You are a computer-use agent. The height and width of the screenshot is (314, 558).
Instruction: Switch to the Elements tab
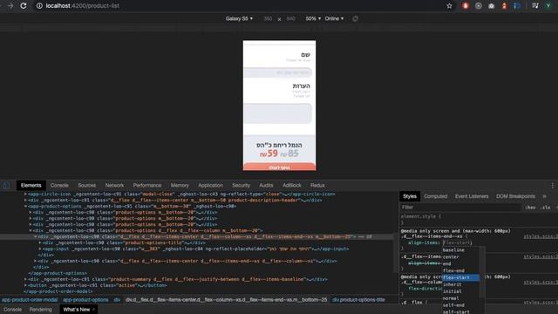click(x=31, y=185)
